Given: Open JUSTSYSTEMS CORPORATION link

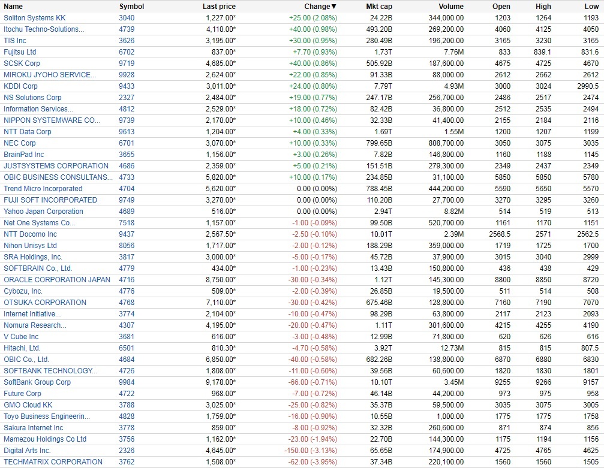Looking at the screenshot, I should click(x=56, y=166).
